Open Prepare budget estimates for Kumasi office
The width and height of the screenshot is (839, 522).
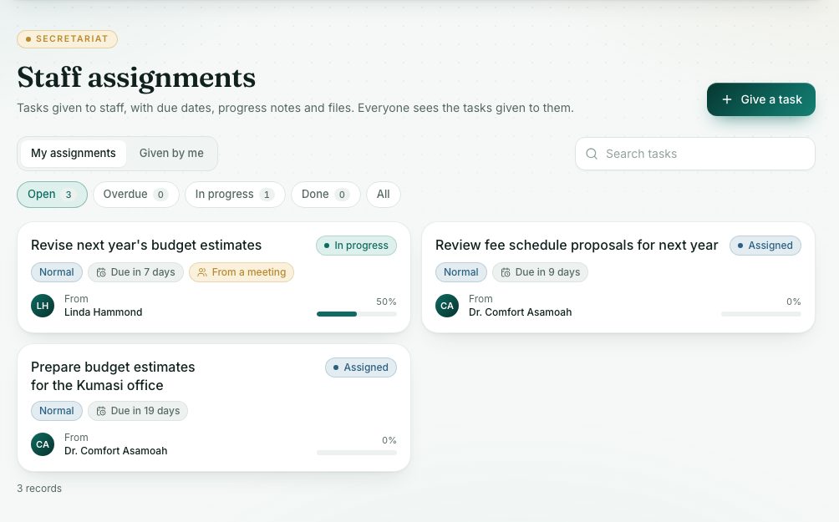(113, 376)
